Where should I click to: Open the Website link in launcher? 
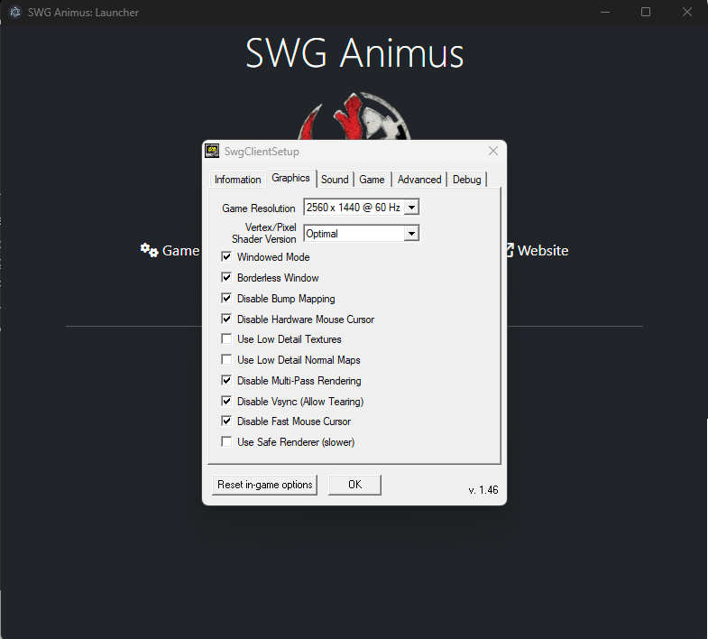pyautogui.click(x=543, y=250)
